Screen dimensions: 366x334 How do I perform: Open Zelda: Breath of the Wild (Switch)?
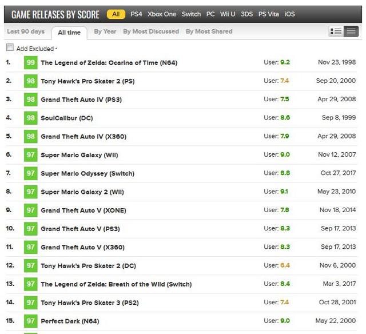click(116, 284)
